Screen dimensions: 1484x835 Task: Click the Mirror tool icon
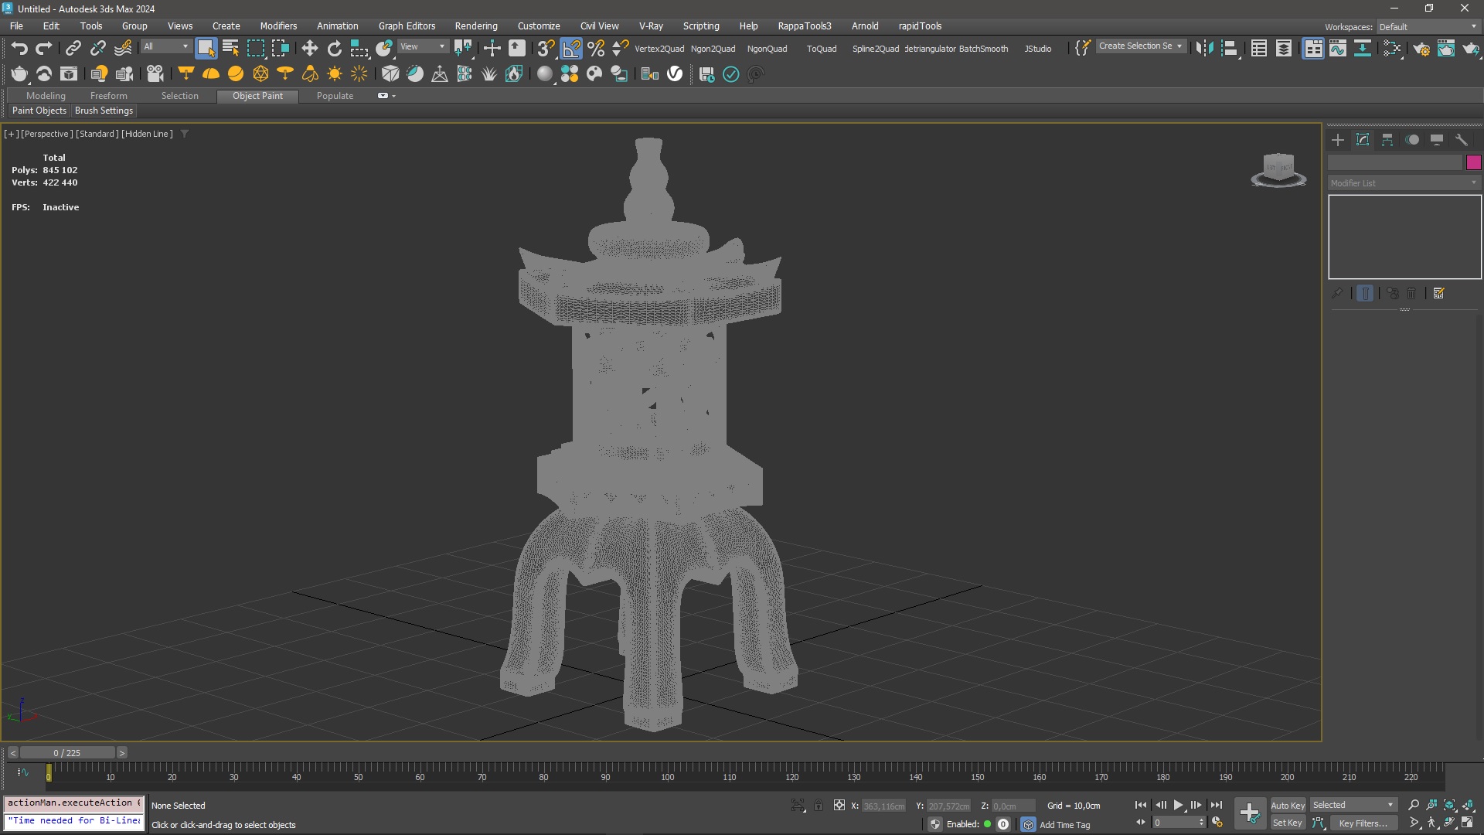point(1204,48)
